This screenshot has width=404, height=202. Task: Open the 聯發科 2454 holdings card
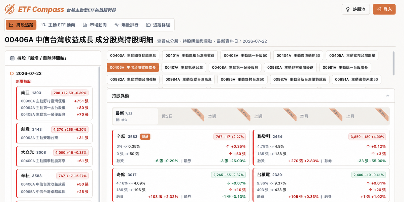(321, 148)
